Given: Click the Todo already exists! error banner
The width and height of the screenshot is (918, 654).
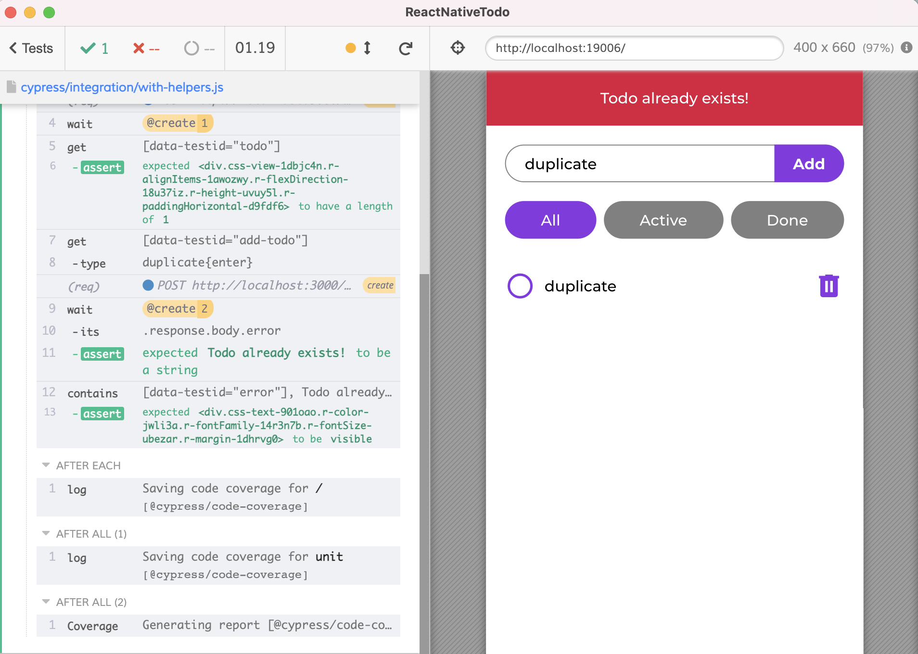Looking at the screenshot, I should pos(674,98).
